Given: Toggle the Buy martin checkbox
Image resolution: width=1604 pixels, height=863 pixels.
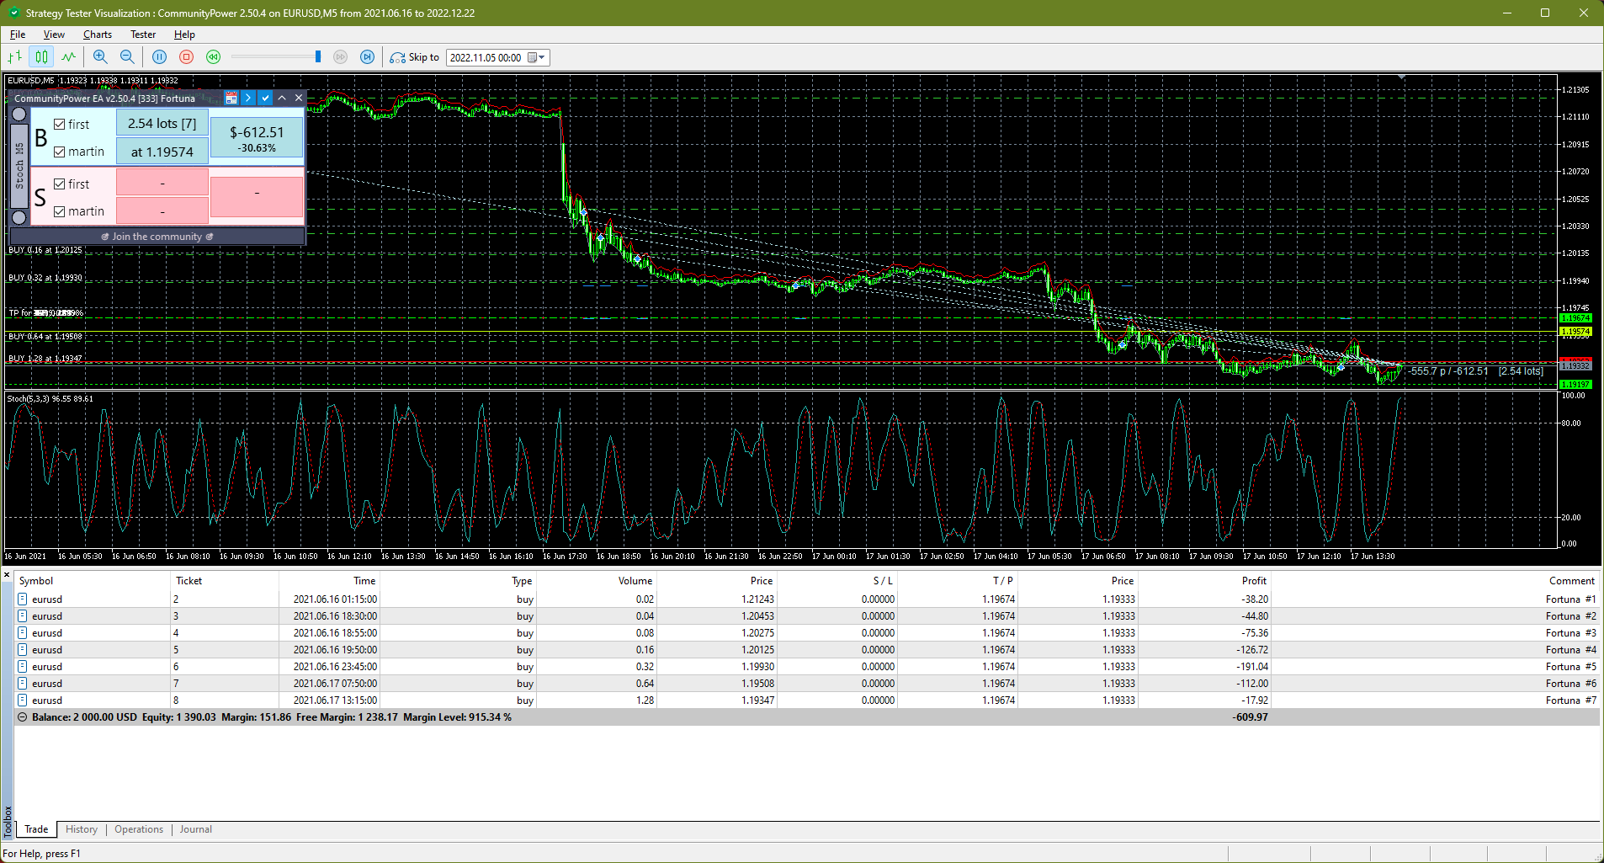Looking at the screenshot, I should (x=60, y=152).
